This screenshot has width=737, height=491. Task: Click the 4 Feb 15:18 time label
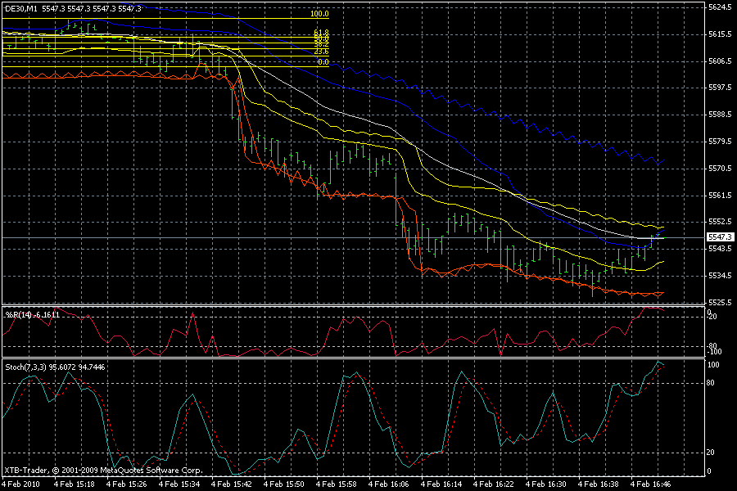(x=75, y=484)
